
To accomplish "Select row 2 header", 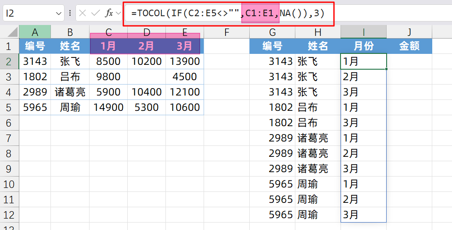I will pyautogui.click(x=10, y=61).
